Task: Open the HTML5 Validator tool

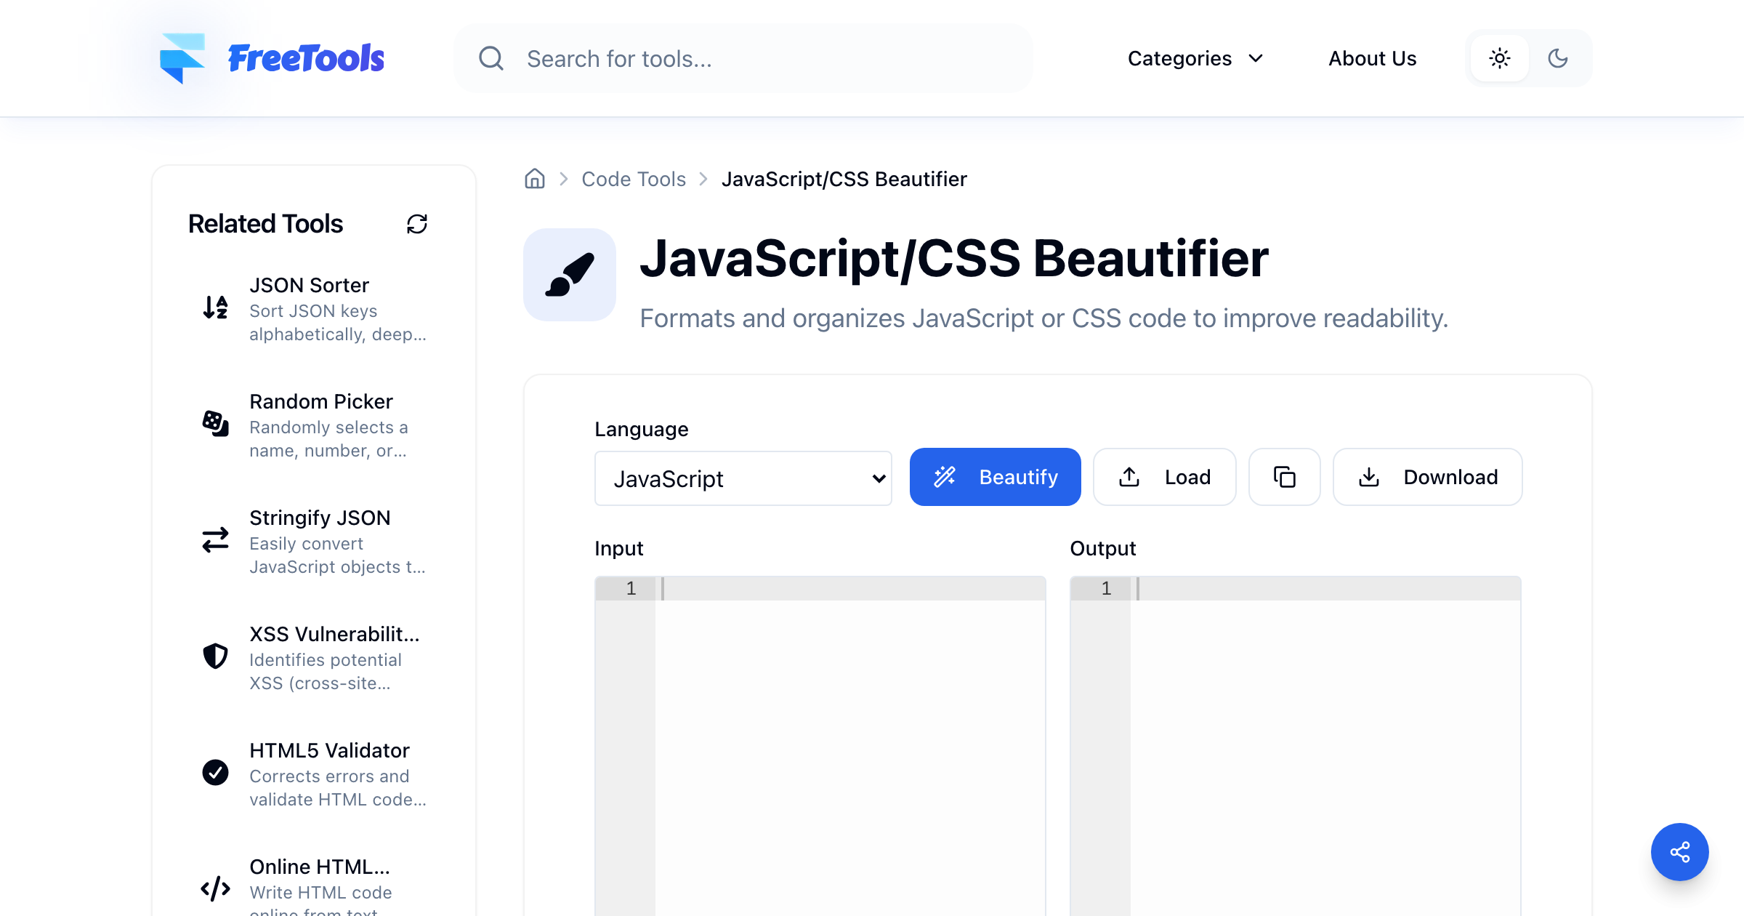Action: tap(315, 774)
